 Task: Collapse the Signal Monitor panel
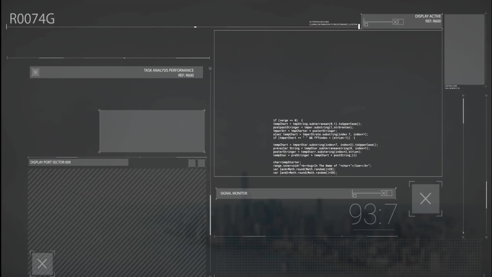point(234,193)
